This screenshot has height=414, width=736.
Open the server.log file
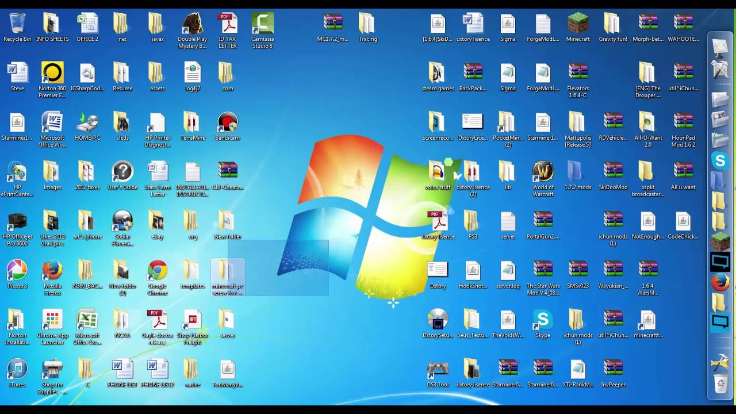click(x=508, y=274)
